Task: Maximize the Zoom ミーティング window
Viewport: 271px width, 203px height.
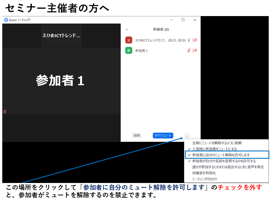Action: pyautogui.click(x=183, y=20)
